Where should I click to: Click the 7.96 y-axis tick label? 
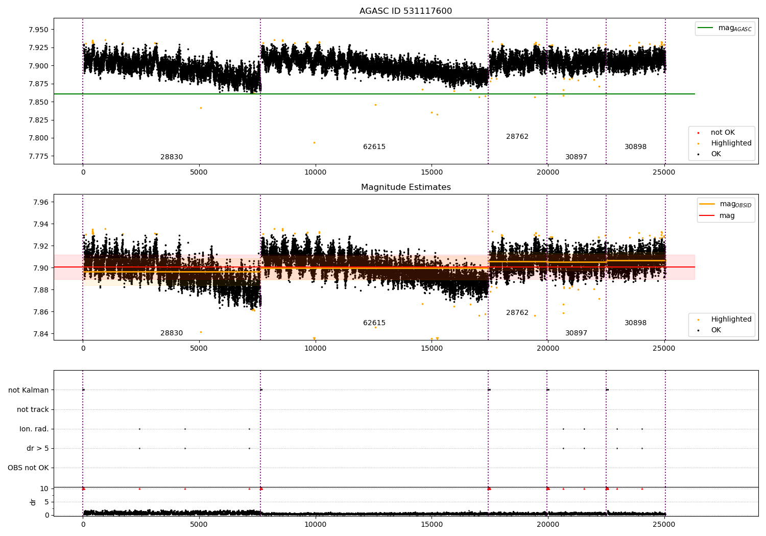click(40, 203)
